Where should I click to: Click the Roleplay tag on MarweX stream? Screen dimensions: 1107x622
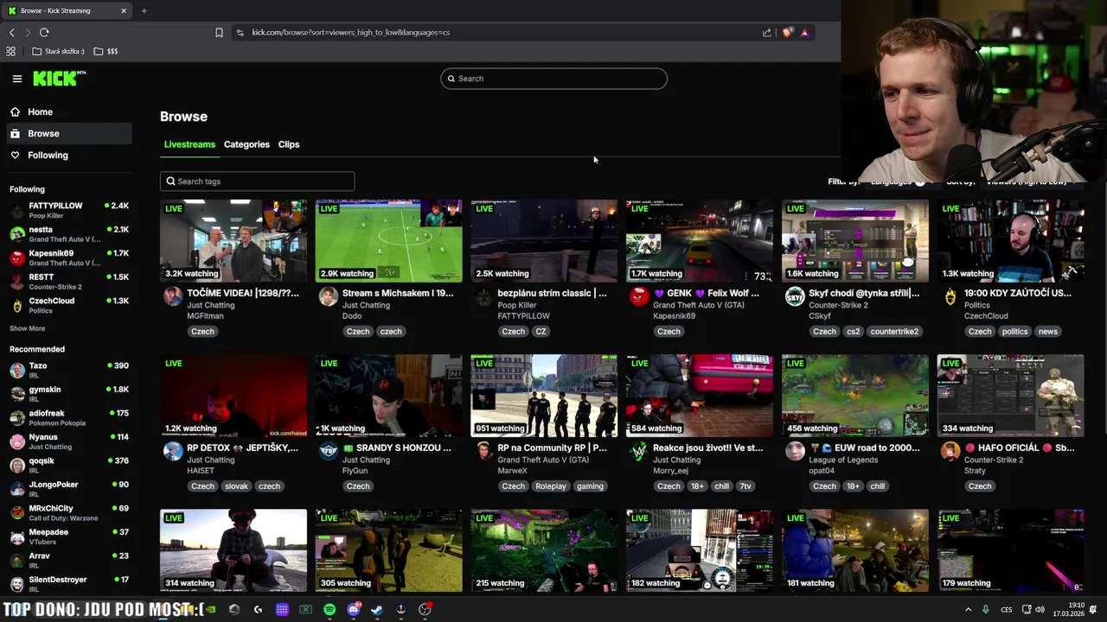[x=550, y=486]
